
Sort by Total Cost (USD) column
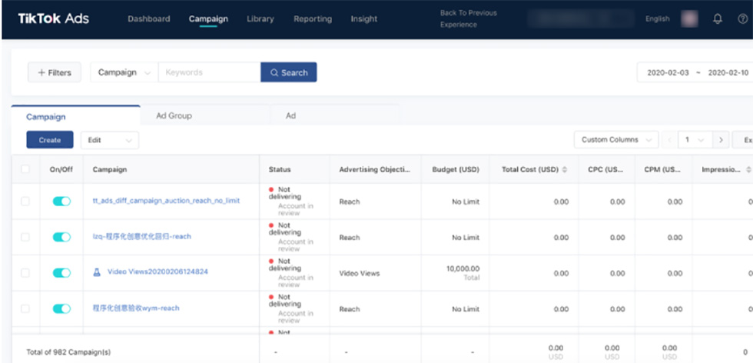(x=566, y=169)
